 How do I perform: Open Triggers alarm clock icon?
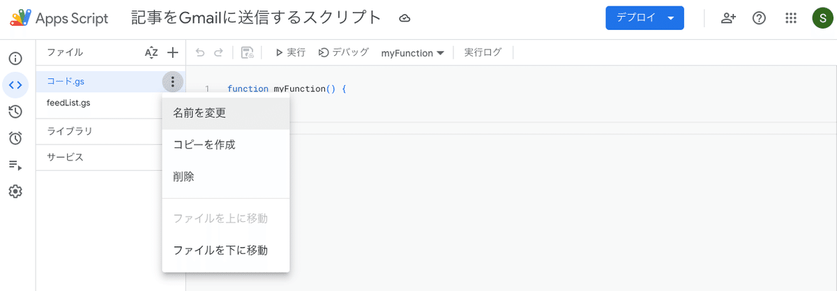pos(15,138)
